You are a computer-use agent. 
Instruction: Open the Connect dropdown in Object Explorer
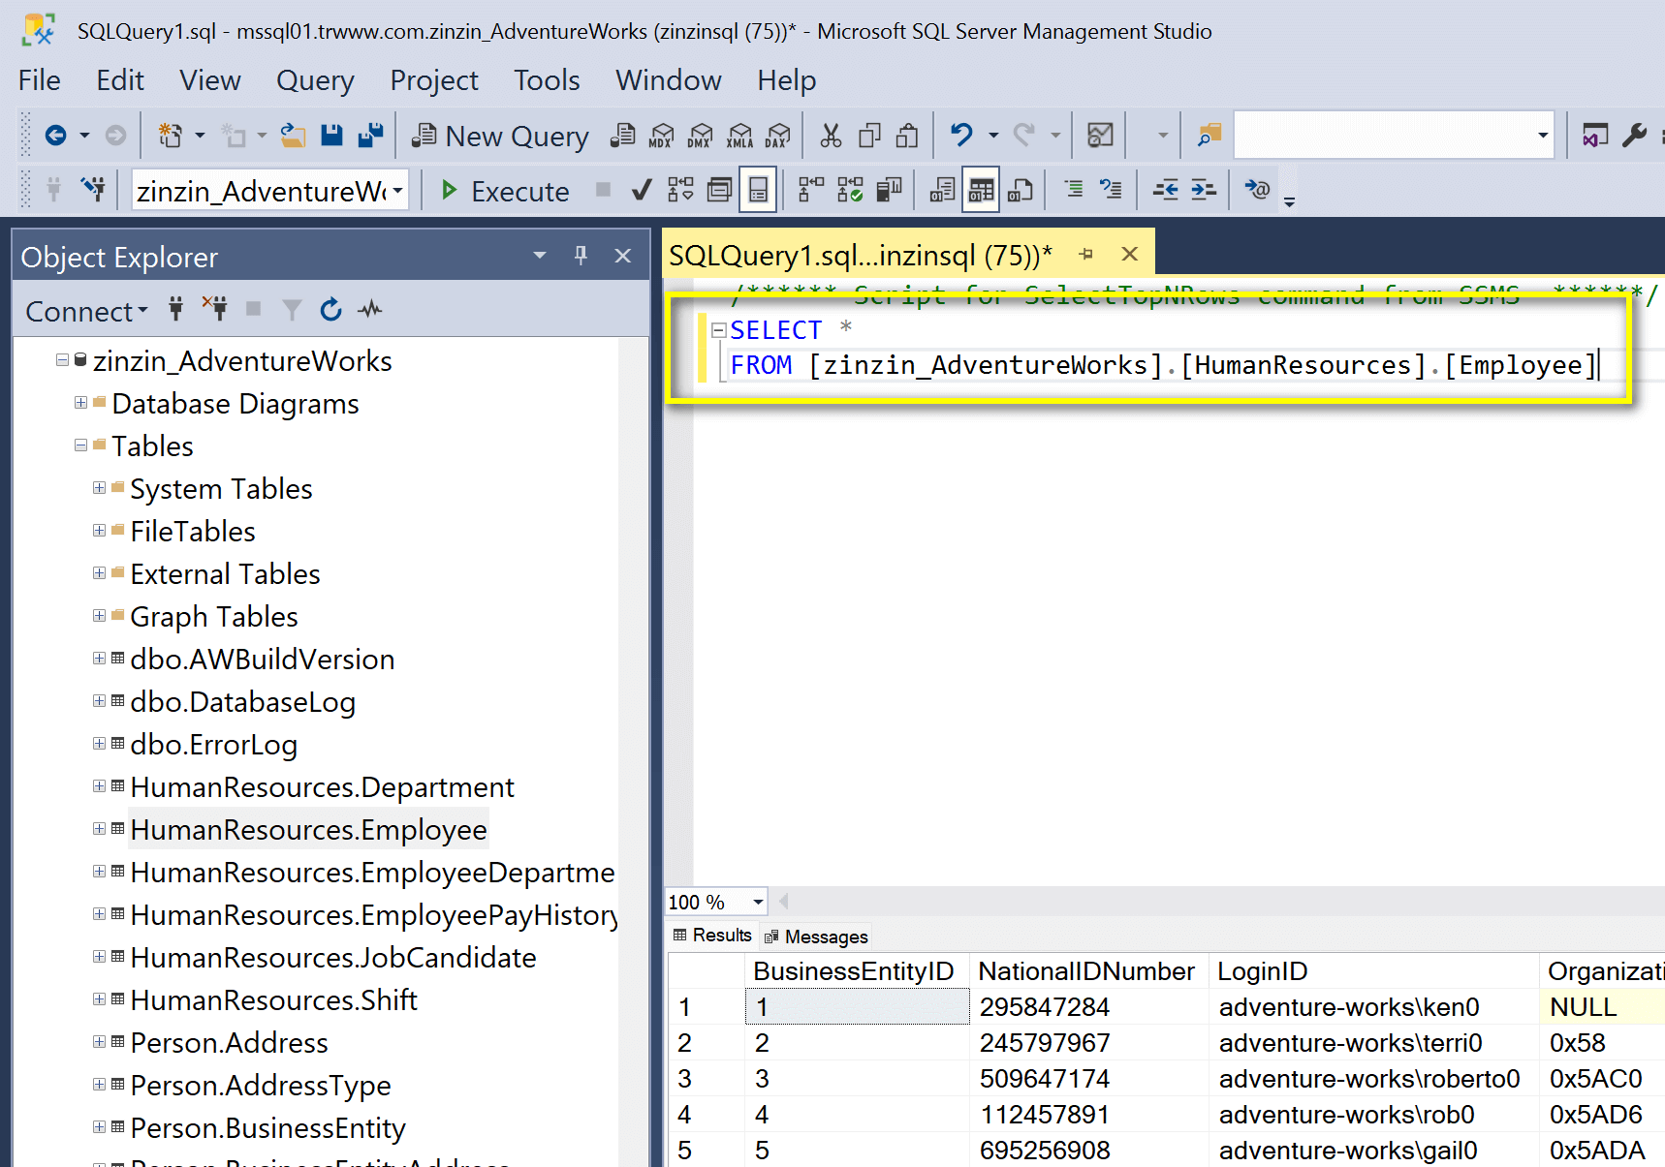(x=86, y=312)
